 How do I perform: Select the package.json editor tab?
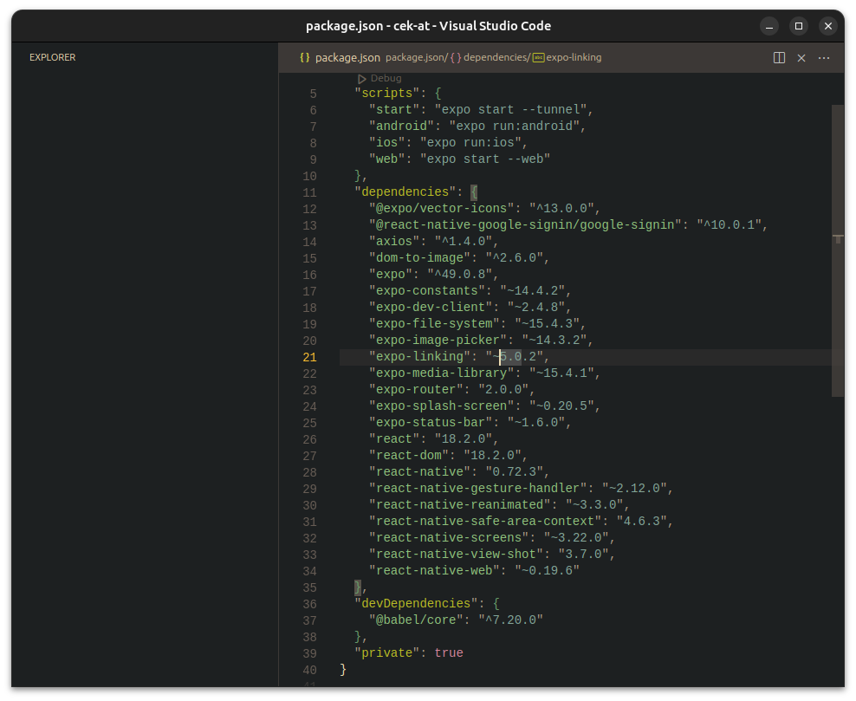click(x=347, y=57)
